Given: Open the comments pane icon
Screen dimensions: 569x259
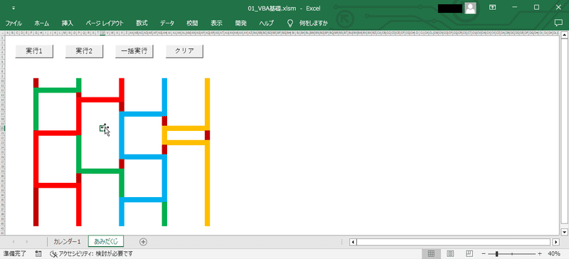Looking at the screenshot, I should click(x=558, y=23).
